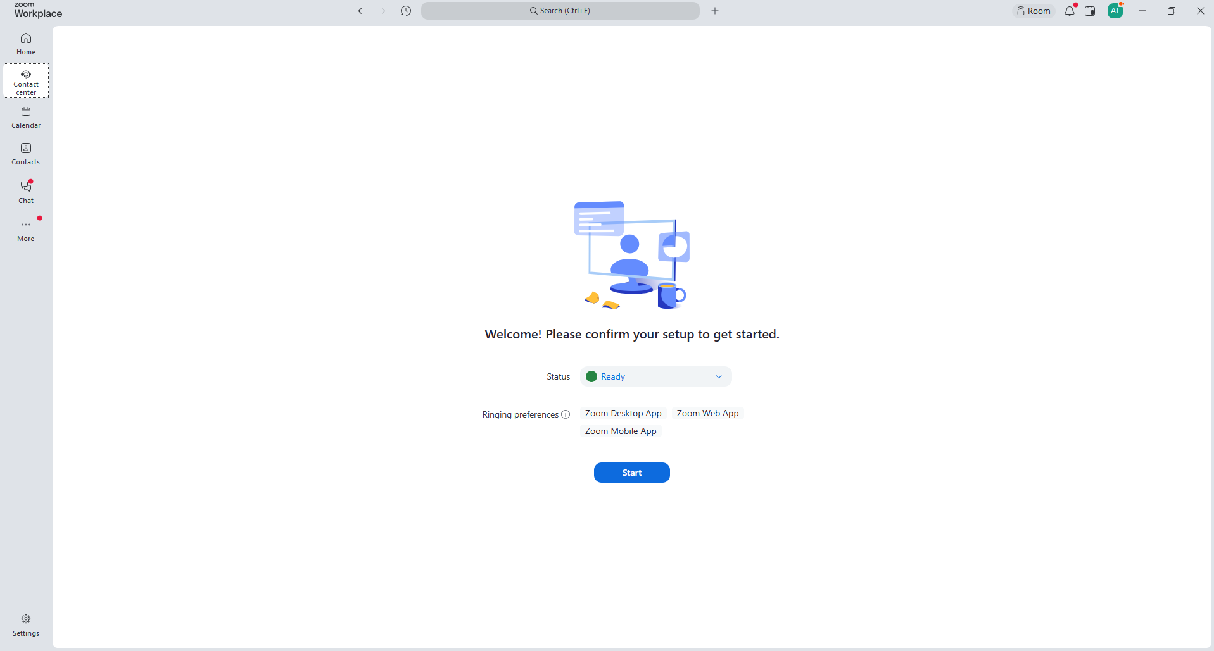Add a new tab with plus icon
This screenshot has width=1214, height=651.
[x=715, y=11]
